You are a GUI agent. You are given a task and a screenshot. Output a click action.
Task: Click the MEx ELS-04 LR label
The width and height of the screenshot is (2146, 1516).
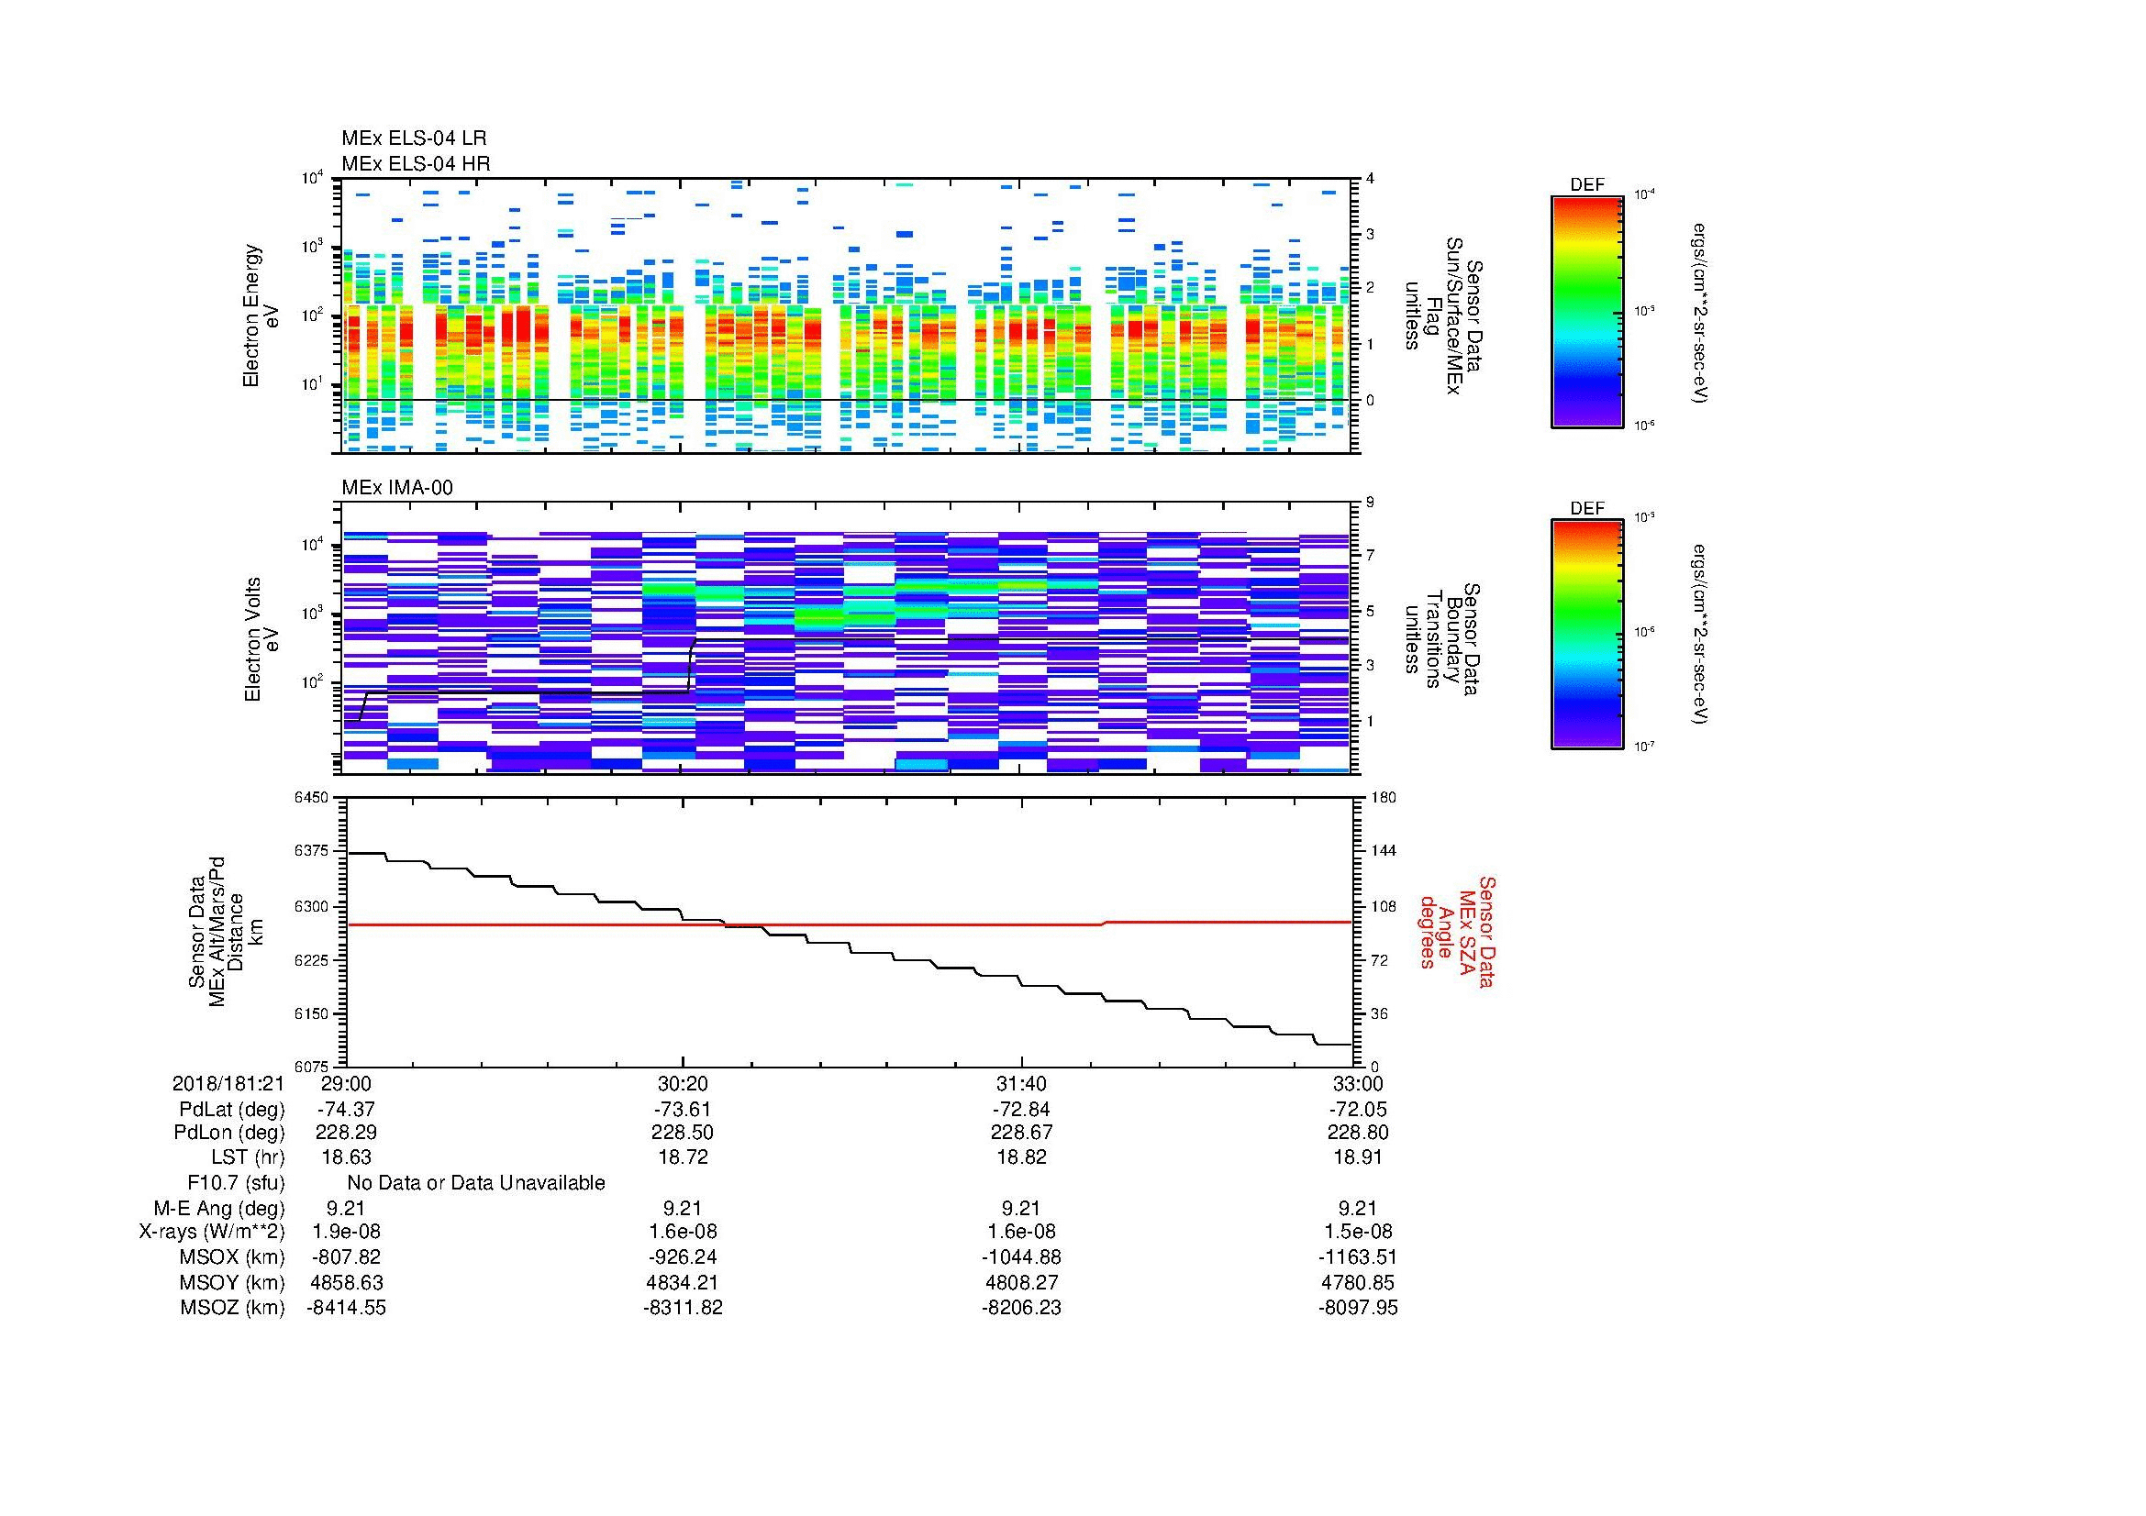pyautogui.click(x=413, y=138)
